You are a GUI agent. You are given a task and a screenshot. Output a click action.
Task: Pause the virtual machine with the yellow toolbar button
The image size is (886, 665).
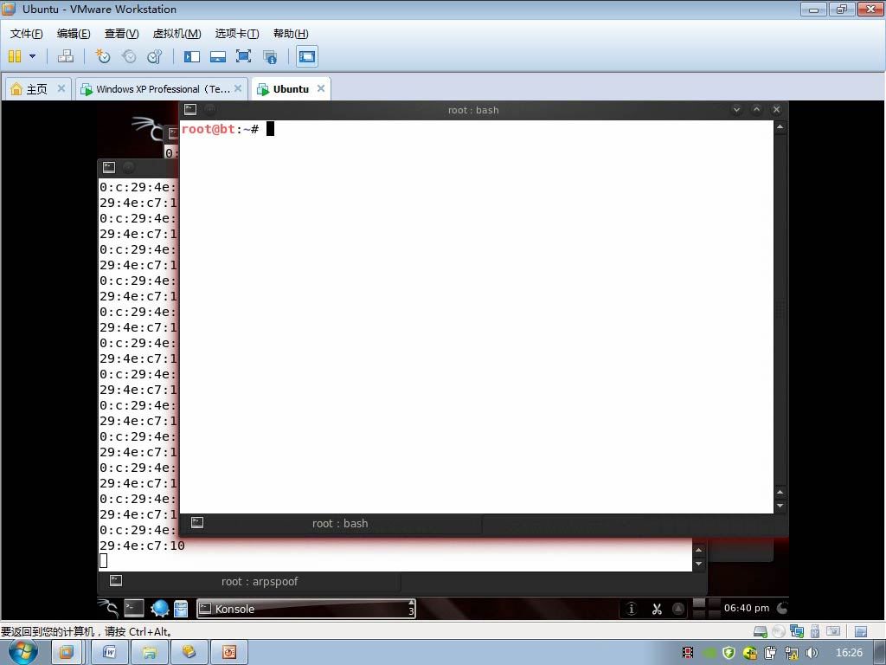(15, 56)
